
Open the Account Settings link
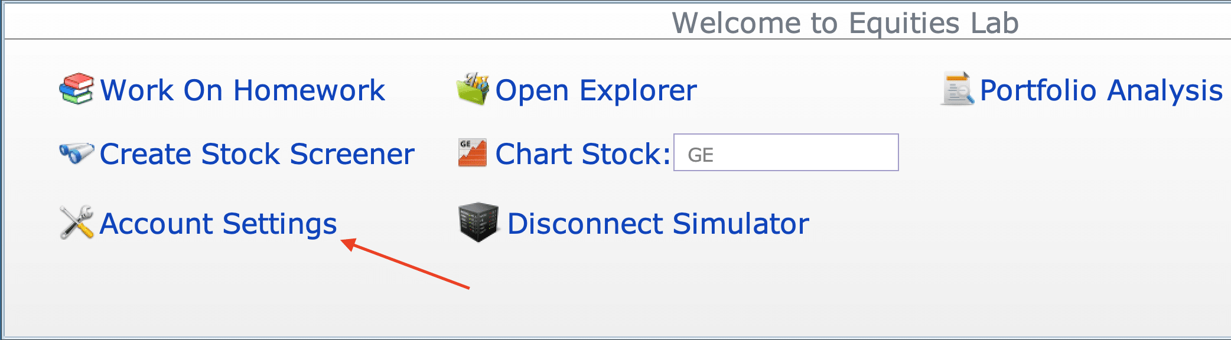coord(218,224)
